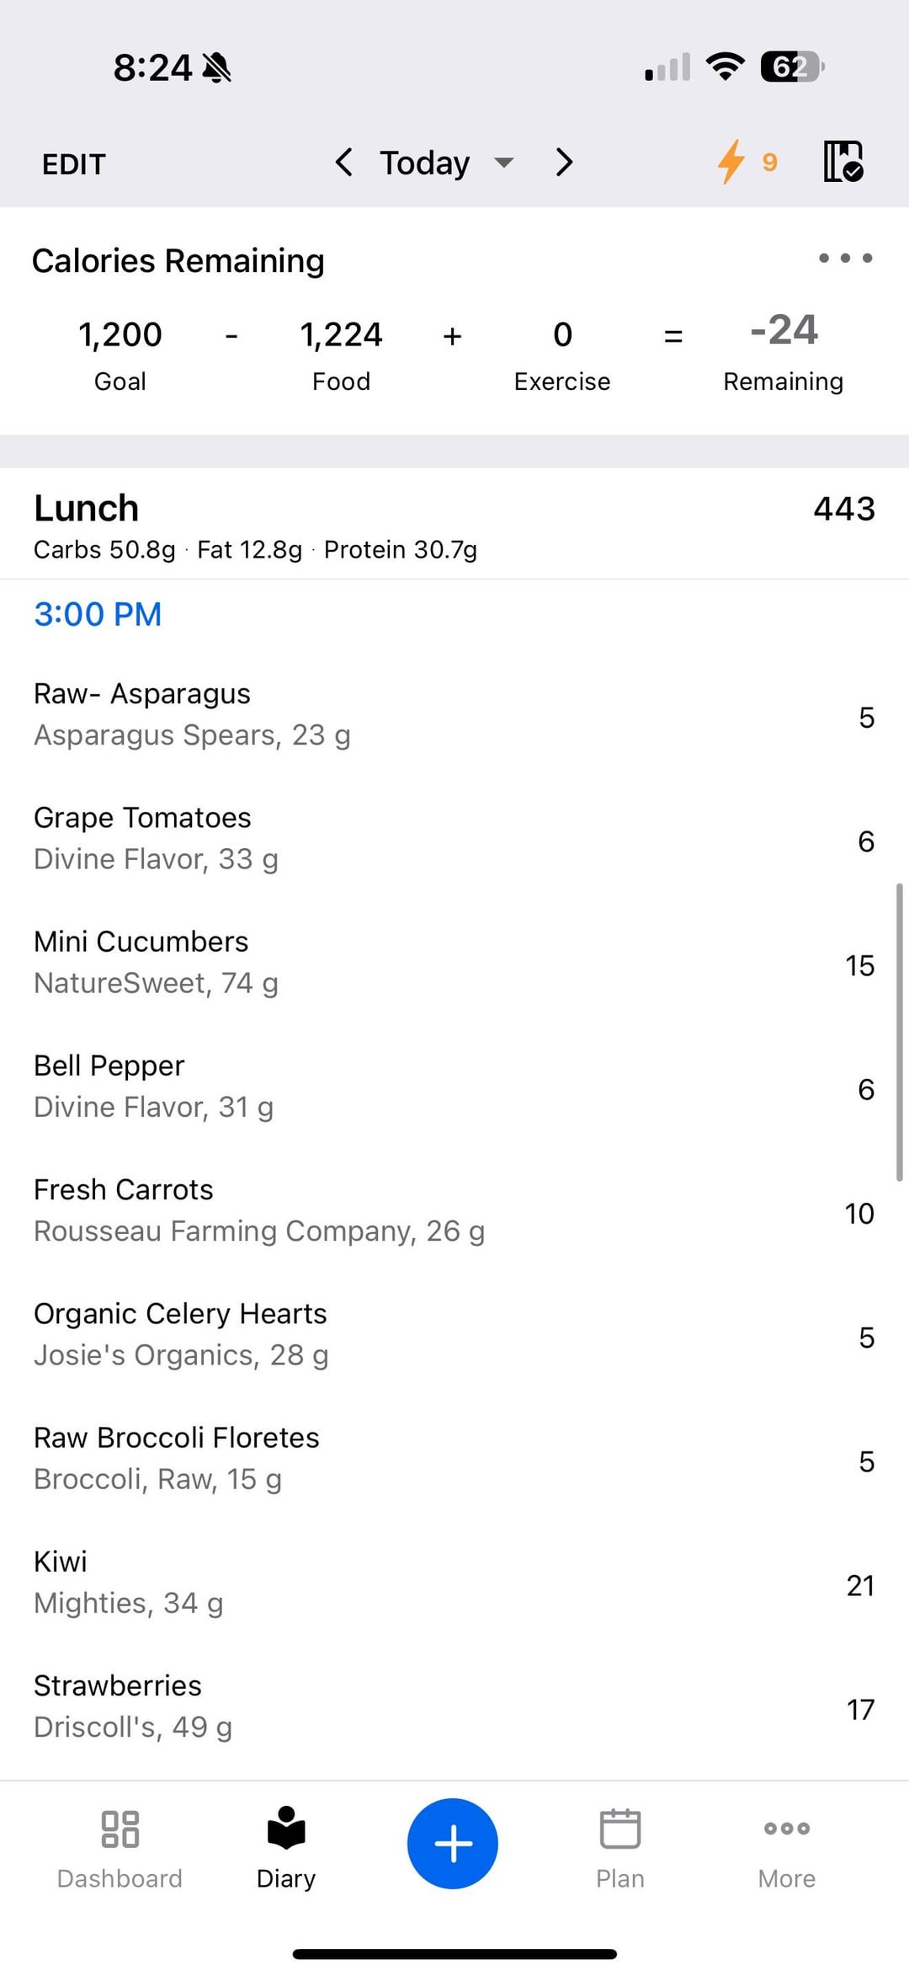Open the Raw- Asparagus food entry
Screen dimensions: 909x1976
coord(454,715)
